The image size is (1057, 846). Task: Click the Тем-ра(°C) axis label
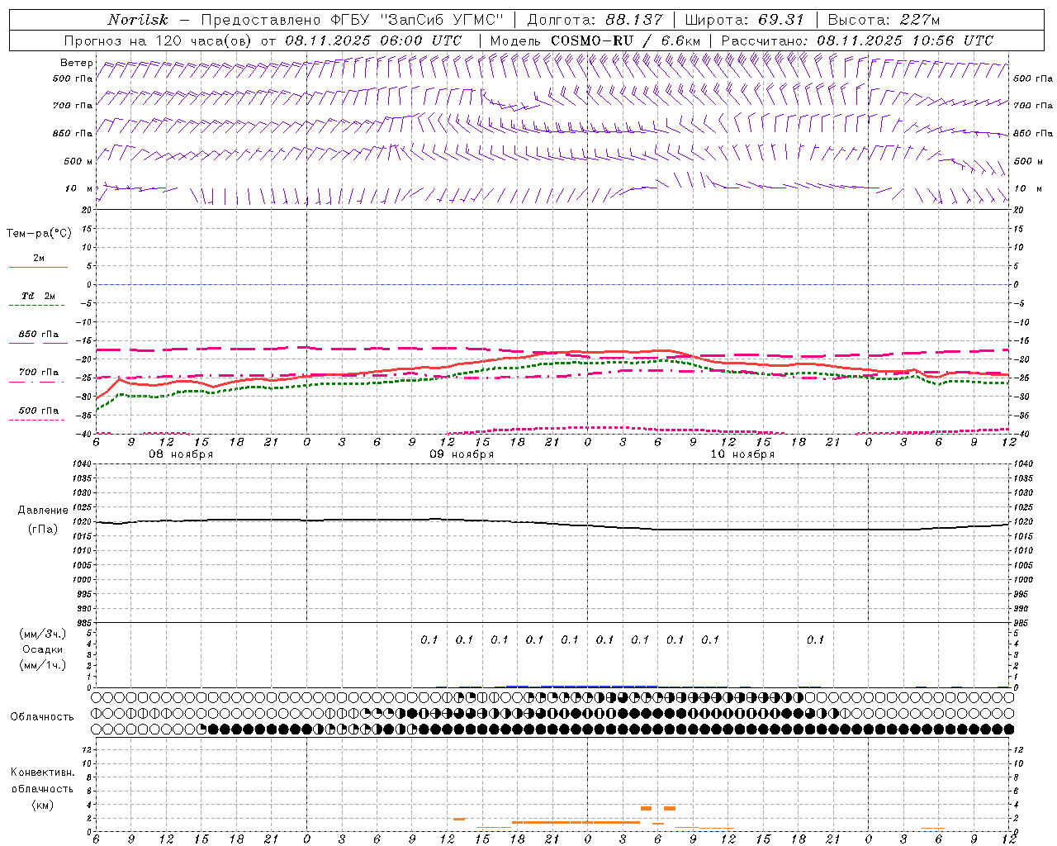click(39, 234)
